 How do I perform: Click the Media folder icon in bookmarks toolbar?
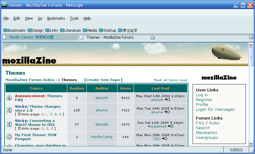85,30
